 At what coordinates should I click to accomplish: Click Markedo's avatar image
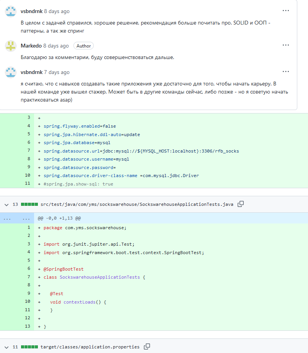11,46
